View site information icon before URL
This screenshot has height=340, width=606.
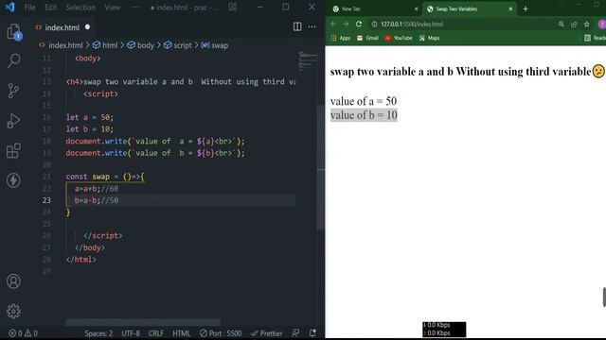(374, 24)
